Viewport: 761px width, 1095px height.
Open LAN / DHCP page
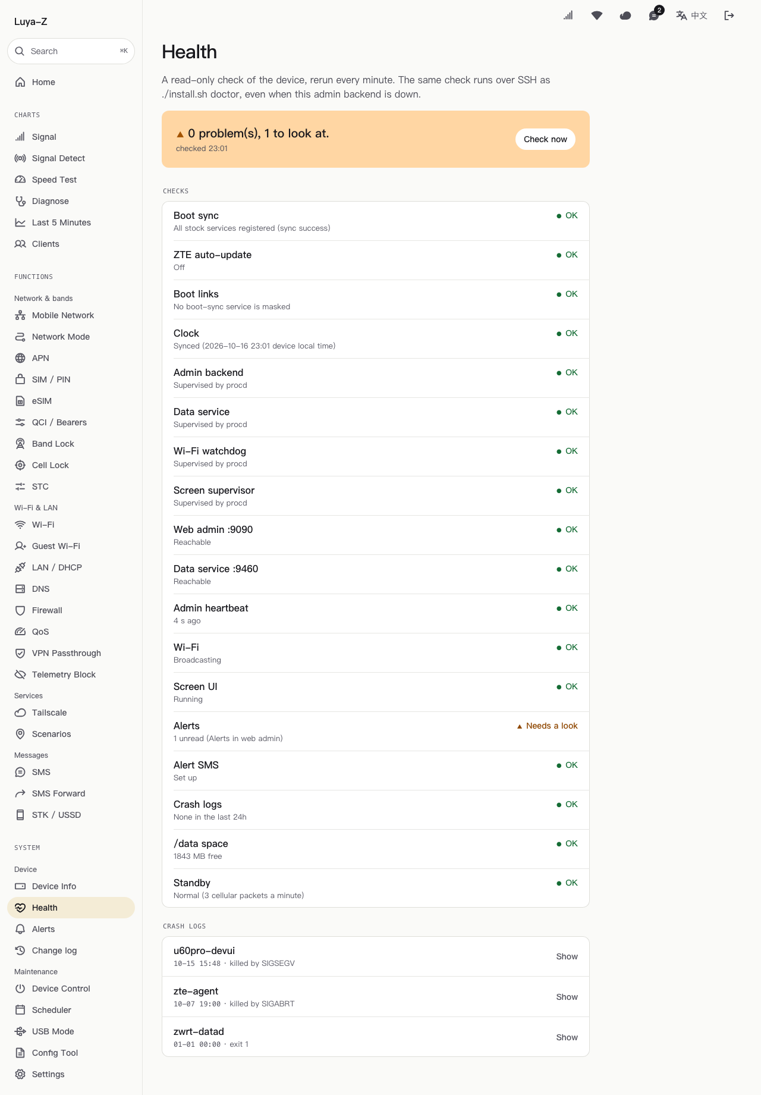[x=71, y=567]
